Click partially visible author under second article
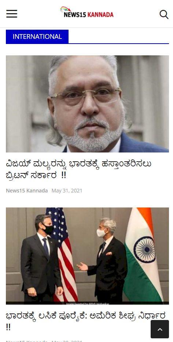This screenshot has width=173, height=342. [x=27, y=341]
